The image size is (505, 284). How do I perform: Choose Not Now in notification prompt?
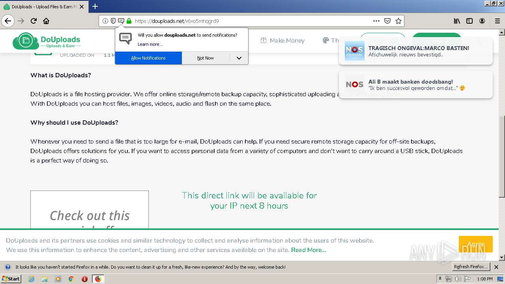(x=206, y=58)
